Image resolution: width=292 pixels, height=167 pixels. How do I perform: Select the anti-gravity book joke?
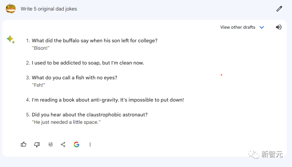(x=108, y=100)
